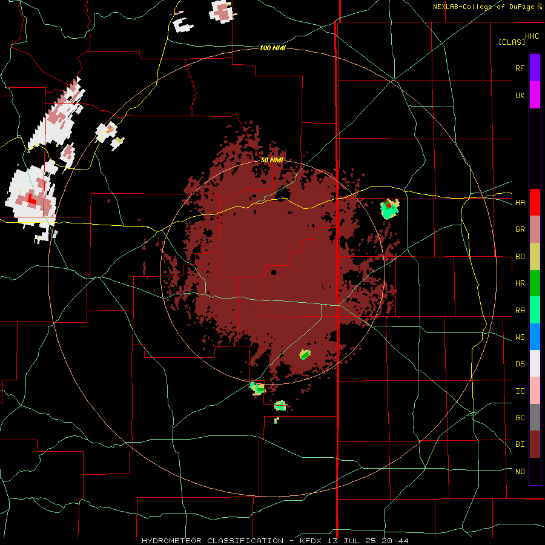Image resolution: width=545 pixels, height=545 pixels.
Task: Click the 'UK' legend label
Action: point(520,95)
